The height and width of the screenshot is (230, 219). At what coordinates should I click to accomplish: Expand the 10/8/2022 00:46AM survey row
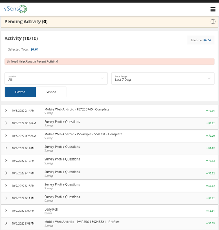(x=6, y=123)
